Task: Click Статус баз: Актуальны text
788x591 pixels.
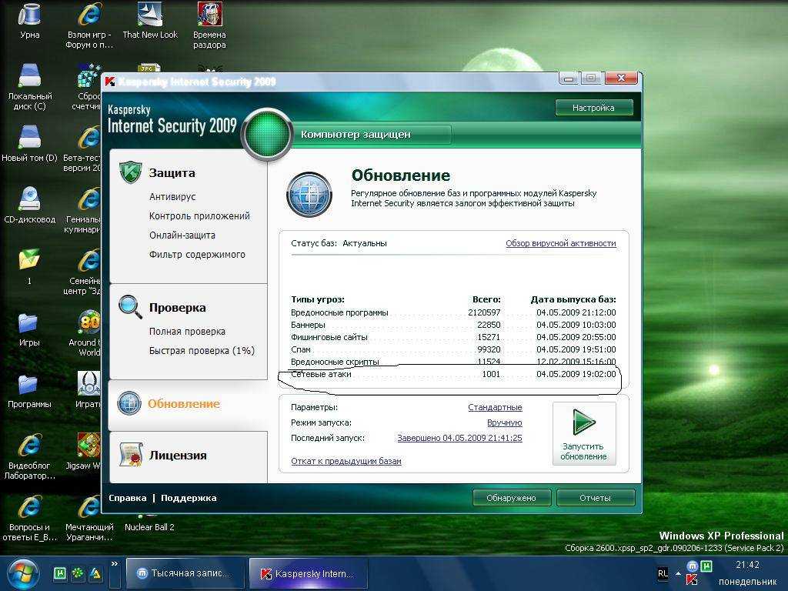Action: pos(339,243)
